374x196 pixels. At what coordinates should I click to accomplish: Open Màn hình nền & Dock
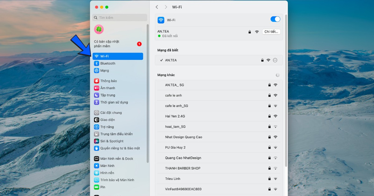[x=116, y=159]
